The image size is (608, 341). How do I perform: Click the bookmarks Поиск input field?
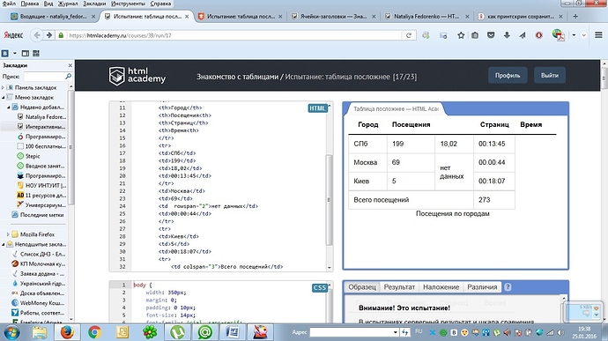(x=44, y=77)
